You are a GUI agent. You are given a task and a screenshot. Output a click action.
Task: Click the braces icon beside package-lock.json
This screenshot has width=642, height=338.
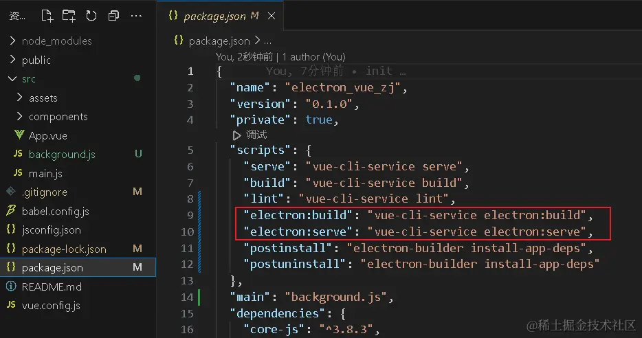11,248
